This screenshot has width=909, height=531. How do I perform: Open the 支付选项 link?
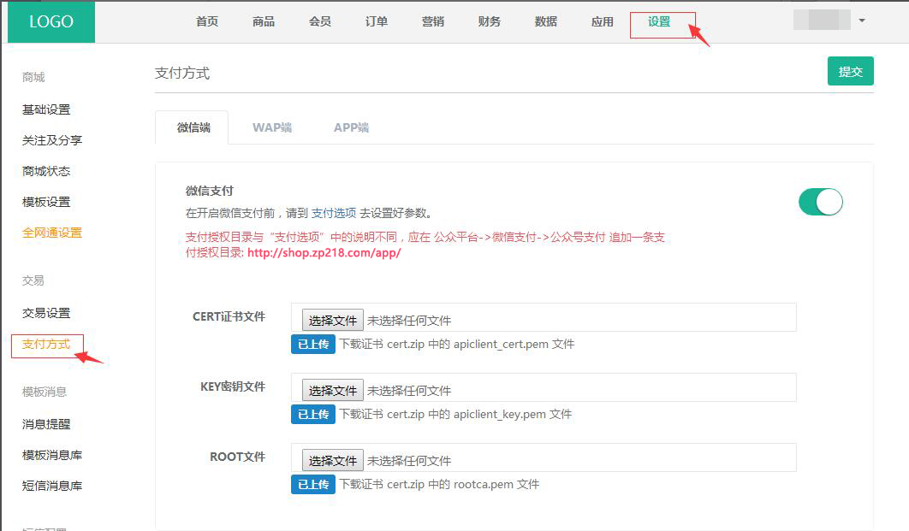tap(334, 213)
